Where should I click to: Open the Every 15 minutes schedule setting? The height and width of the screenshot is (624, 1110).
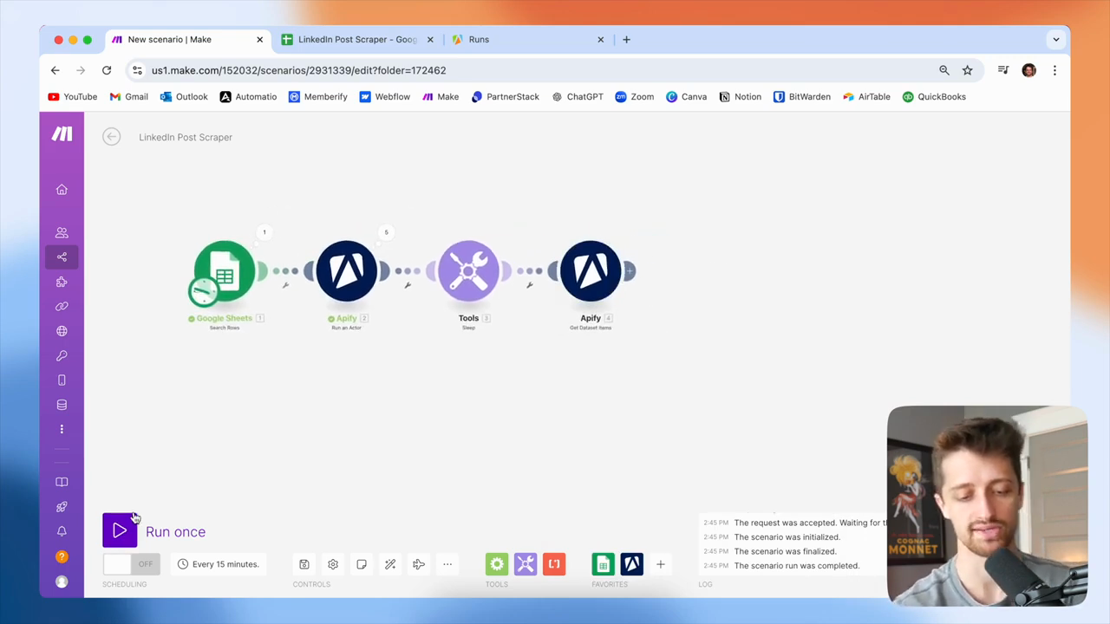pyautogui.click(x=219, y=564)
